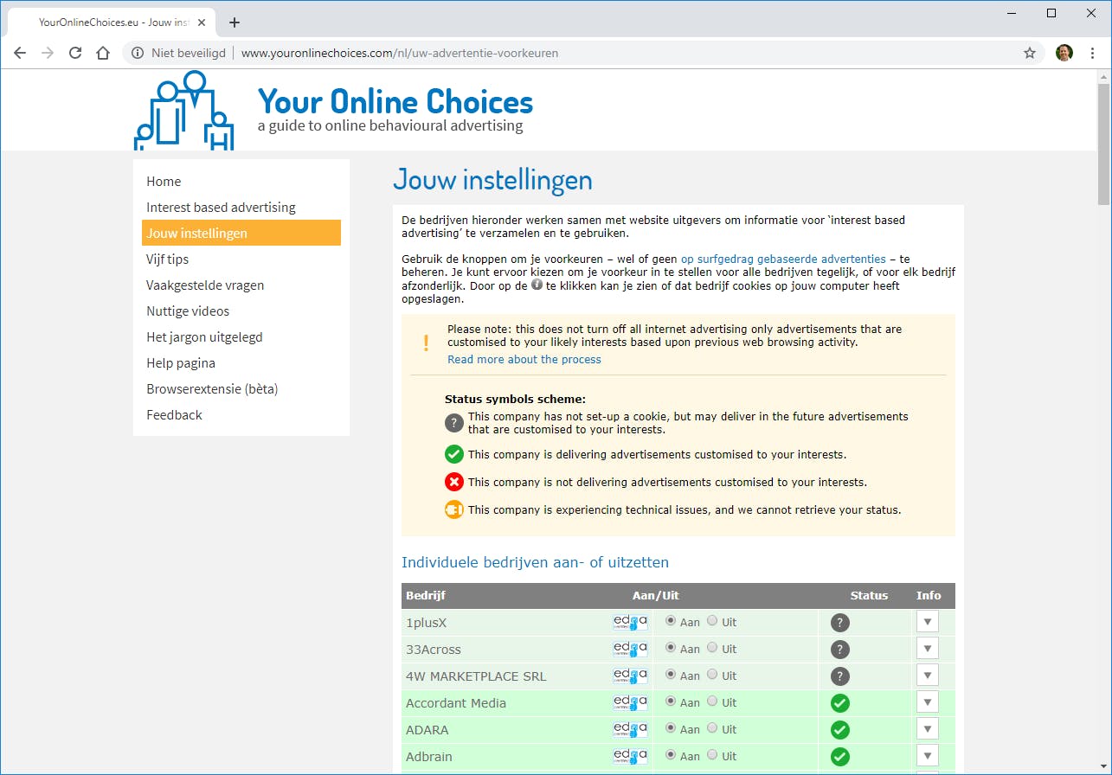Click the green check status for Accordant Media
The height and width of the screenshot is (775, 1112).
839,703
